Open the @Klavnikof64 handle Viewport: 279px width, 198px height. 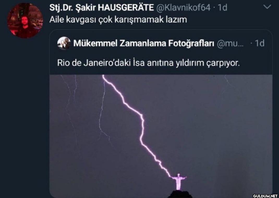click(183, 8)
